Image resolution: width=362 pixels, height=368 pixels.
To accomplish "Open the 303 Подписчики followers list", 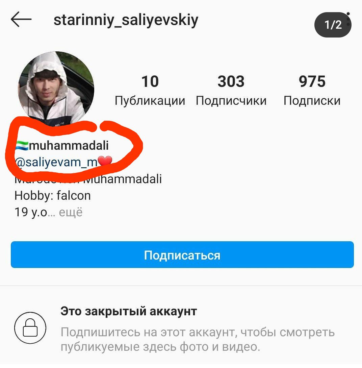I will click(x=231, y=90).
